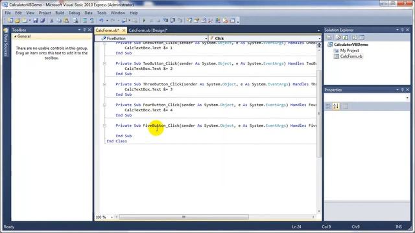Toggle auto hide pin on Toolbox panel

[x=84, y=30]
